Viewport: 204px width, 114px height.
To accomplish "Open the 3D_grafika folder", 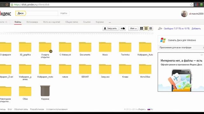I will pyautogui.click(x=25, y=47).
